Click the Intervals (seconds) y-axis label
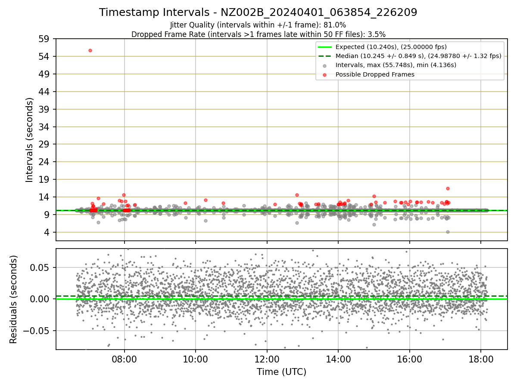The image size is (517, 387). coord(29,140)
